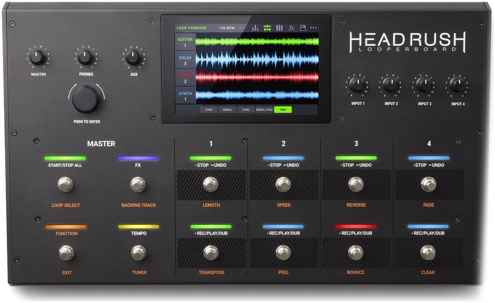Hit track 3 STOP-UNDO footswitch above REVERSE

pyautogui.click(x=356, y=184)
